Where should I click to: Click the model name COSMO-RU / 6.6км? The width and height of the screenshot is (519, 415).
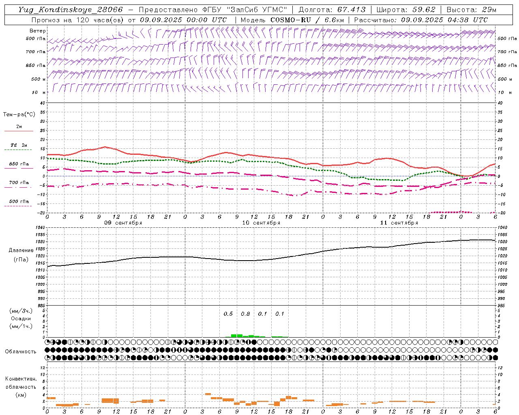pyautogui.click(x=307, y=20)
